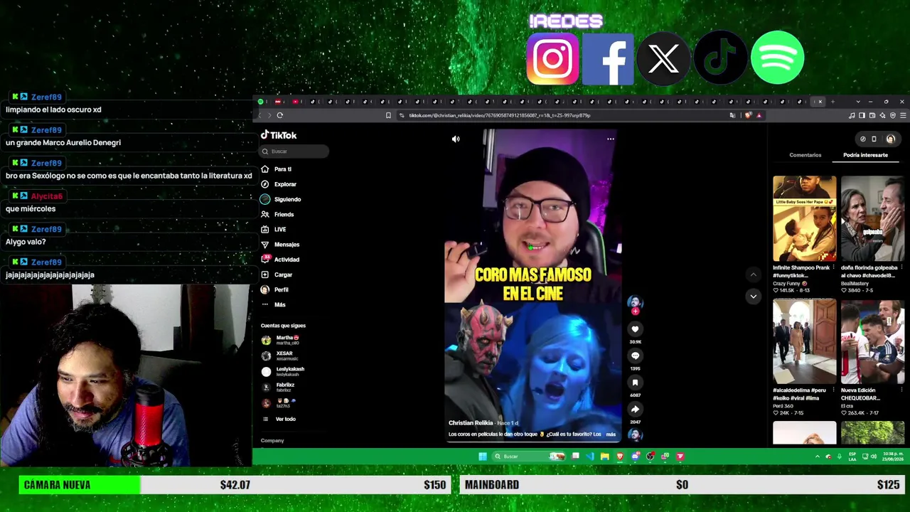Switch to the Podría interesarte tab
910x512 pixels.
[x=865, y=155]
